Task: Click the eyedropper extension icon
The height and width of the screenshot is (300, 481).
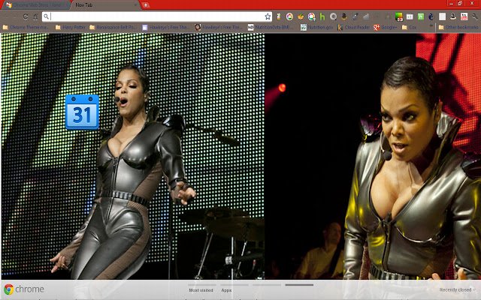Action: tap(355, 16)
